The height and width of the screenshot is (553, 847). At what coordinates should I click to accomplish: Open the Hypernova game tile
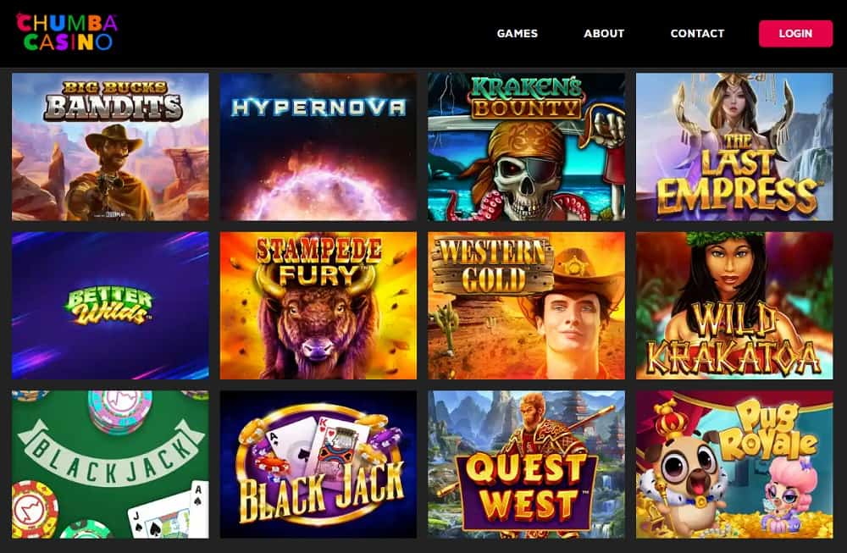point(318,147)
